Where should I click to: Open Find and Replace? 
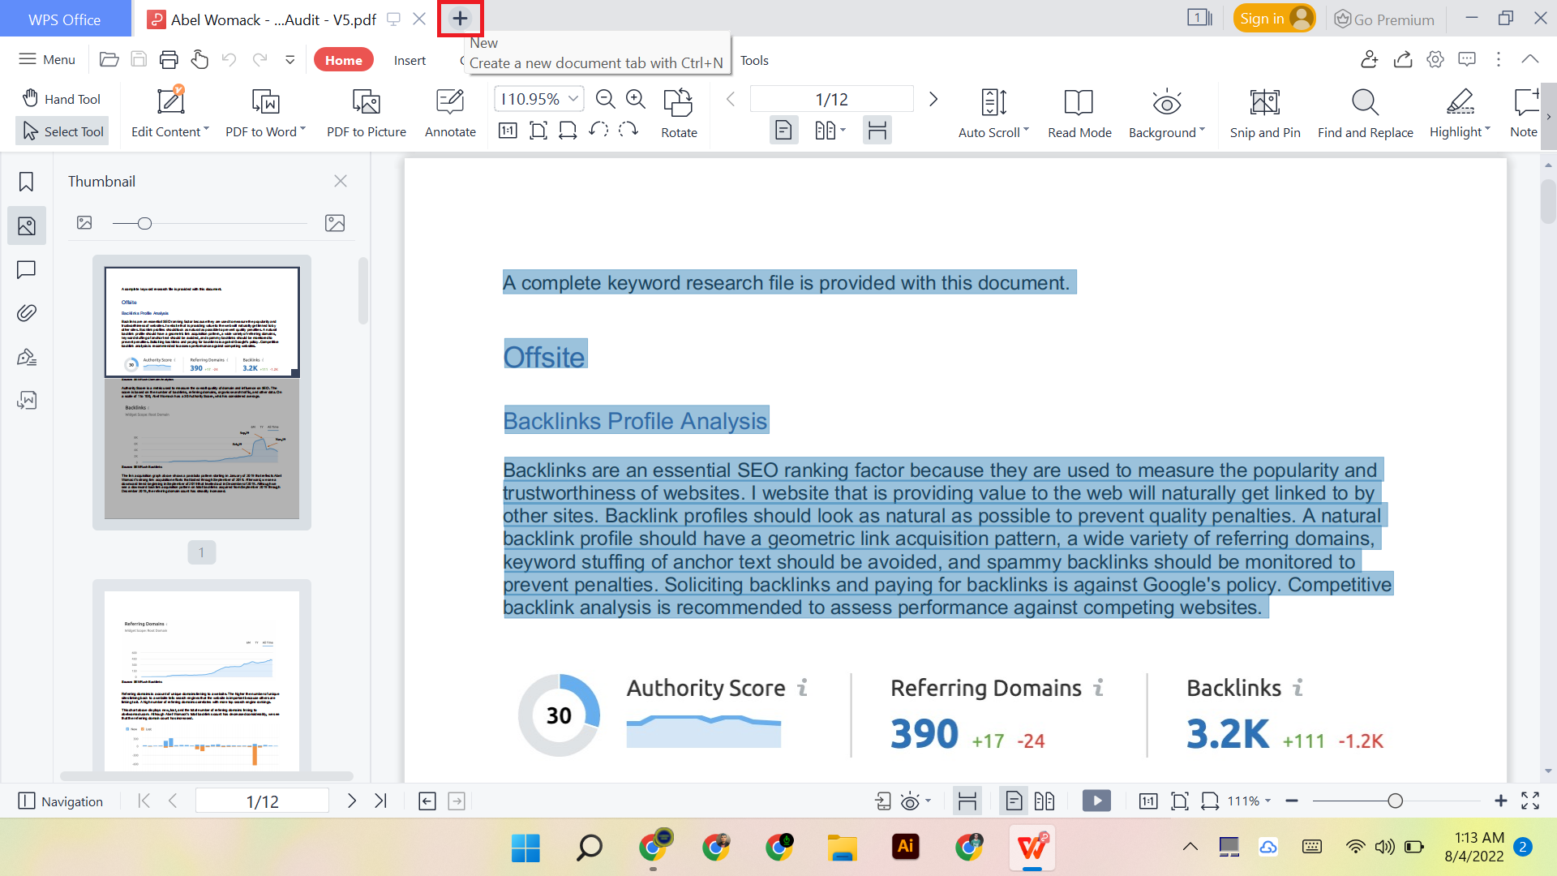(x=1364, y=114)
